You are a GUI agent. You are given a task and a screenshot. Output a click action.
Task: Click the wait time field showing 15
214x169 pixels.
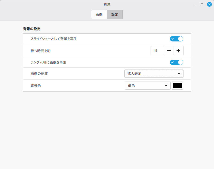coord(157,51)
